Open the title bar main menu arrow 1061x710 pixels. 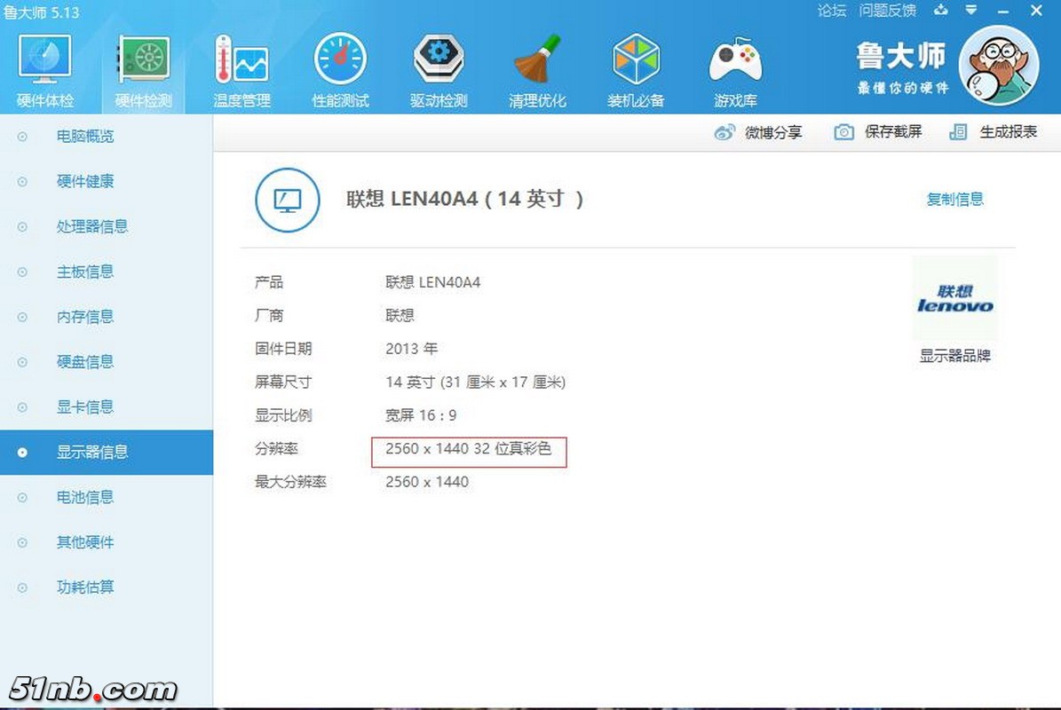(971, 11)
